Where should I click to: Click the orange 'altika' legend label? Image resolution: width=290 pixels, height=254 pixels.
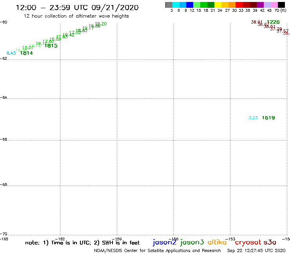point(217,242)
